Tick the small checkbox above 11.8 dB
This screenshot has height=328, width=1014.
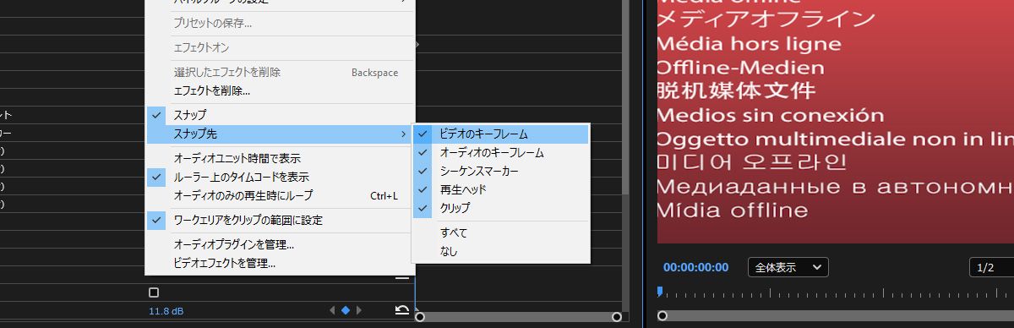point(154,292)
